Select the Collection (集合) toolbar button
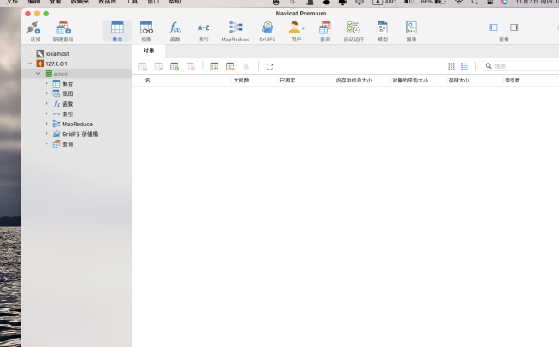The image size is (559, 347). (117, 31)
